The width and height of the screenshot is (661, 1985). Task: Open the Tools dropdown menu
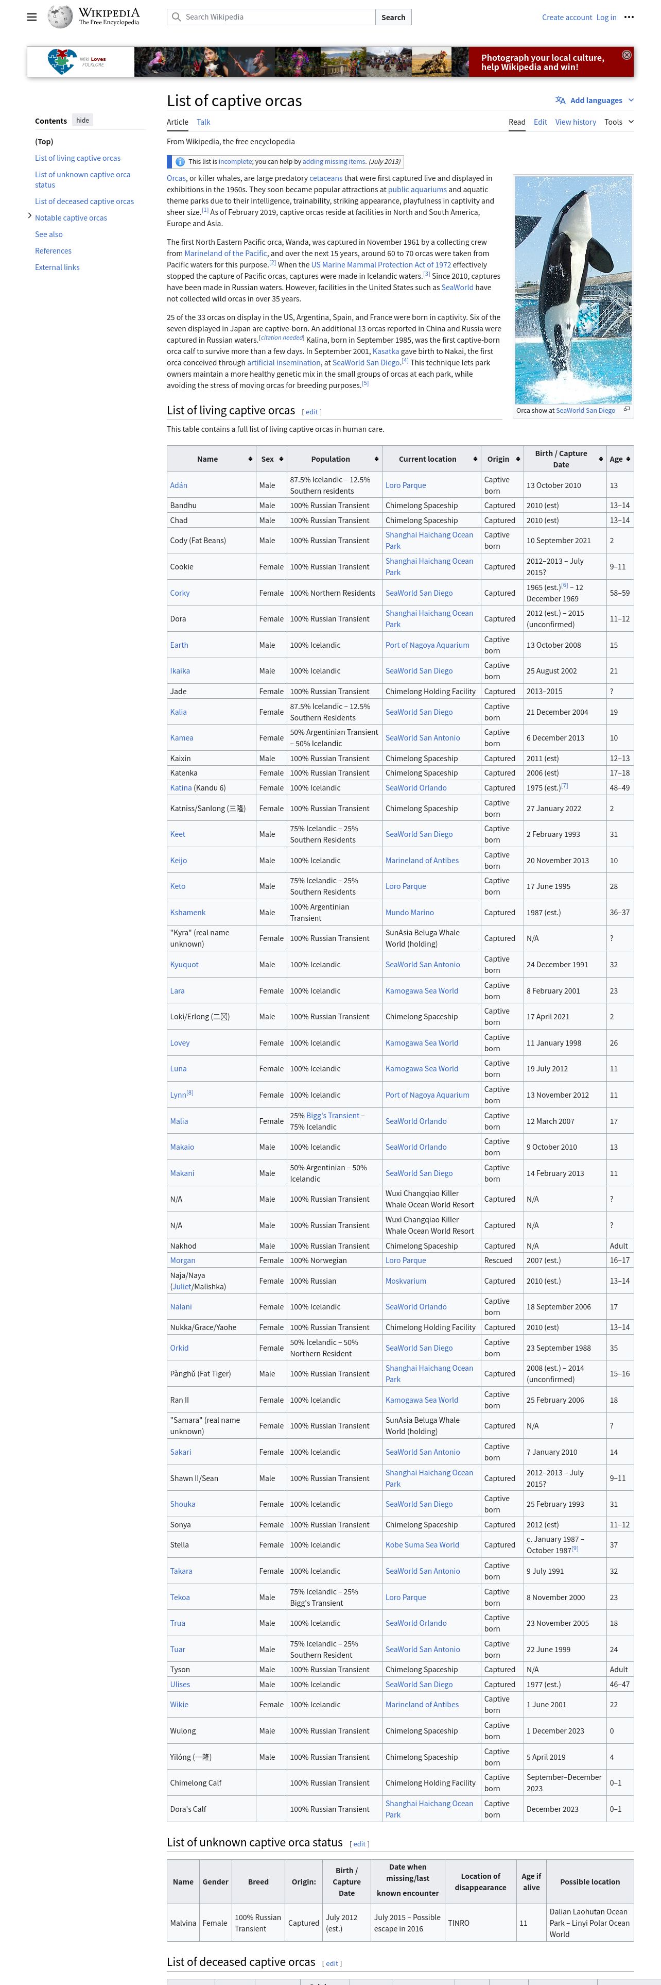click(619, 122)
